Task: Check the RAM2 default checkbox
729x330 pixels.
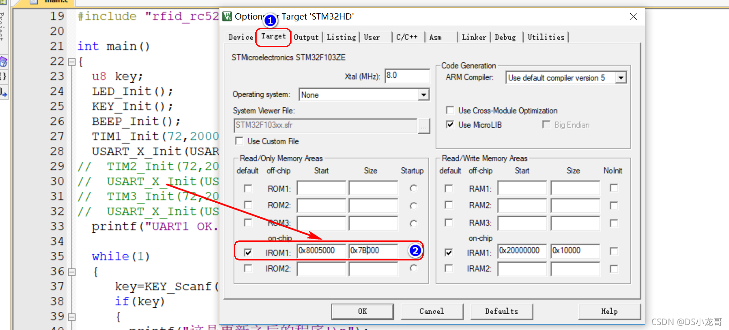Action: point(449,205)
